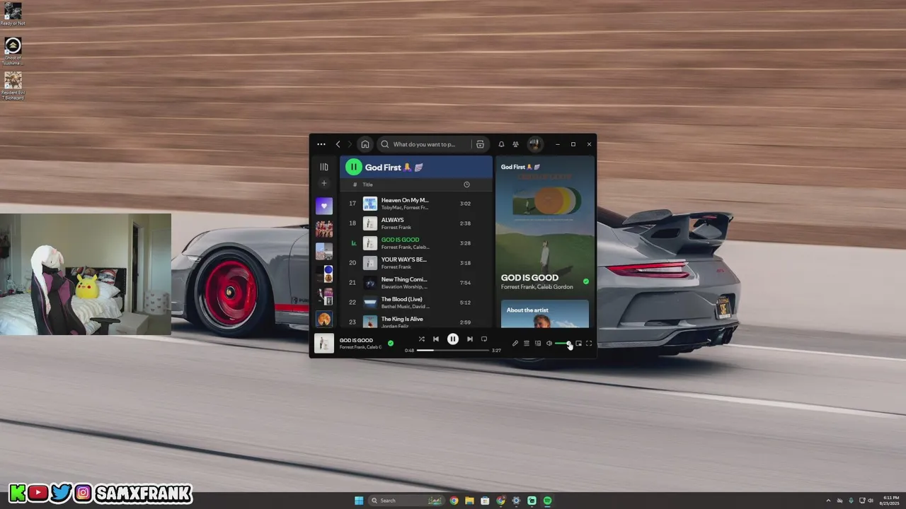Show hidden system tray icons
The height and width of the screenshot is (509, 906).
[x=828, y=501]
